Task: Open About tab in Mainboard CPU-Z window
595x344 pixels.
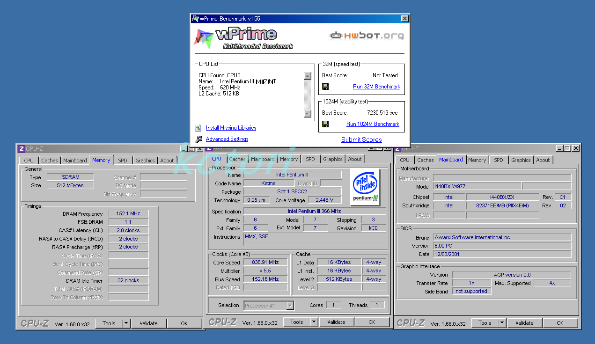Action: [543, 160]
